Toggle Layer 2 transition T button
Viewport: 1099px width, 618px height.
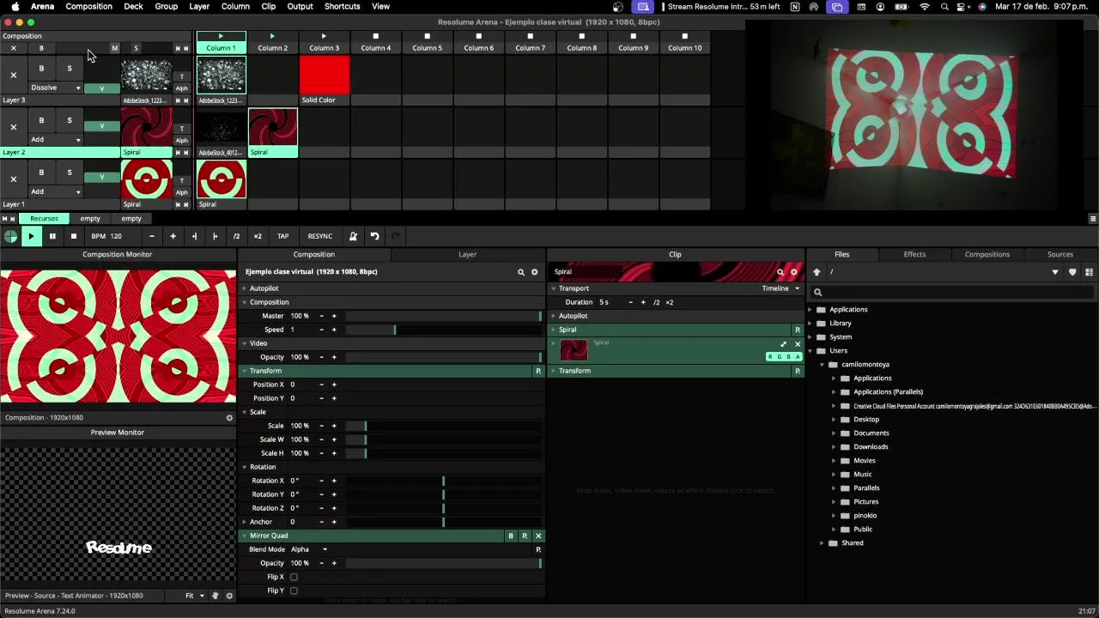coord(181,129)
